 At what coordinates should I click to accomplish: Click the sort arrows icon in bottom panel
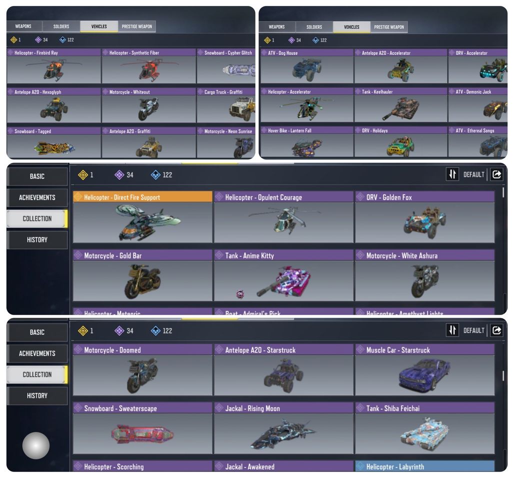[x=452, y=330]
